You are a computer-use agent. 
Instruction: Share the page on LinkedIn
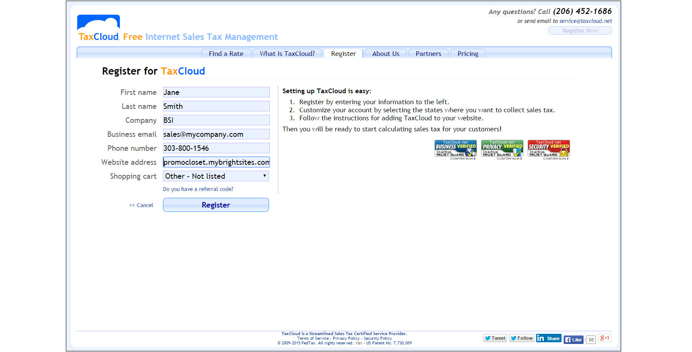coord(548,338)
